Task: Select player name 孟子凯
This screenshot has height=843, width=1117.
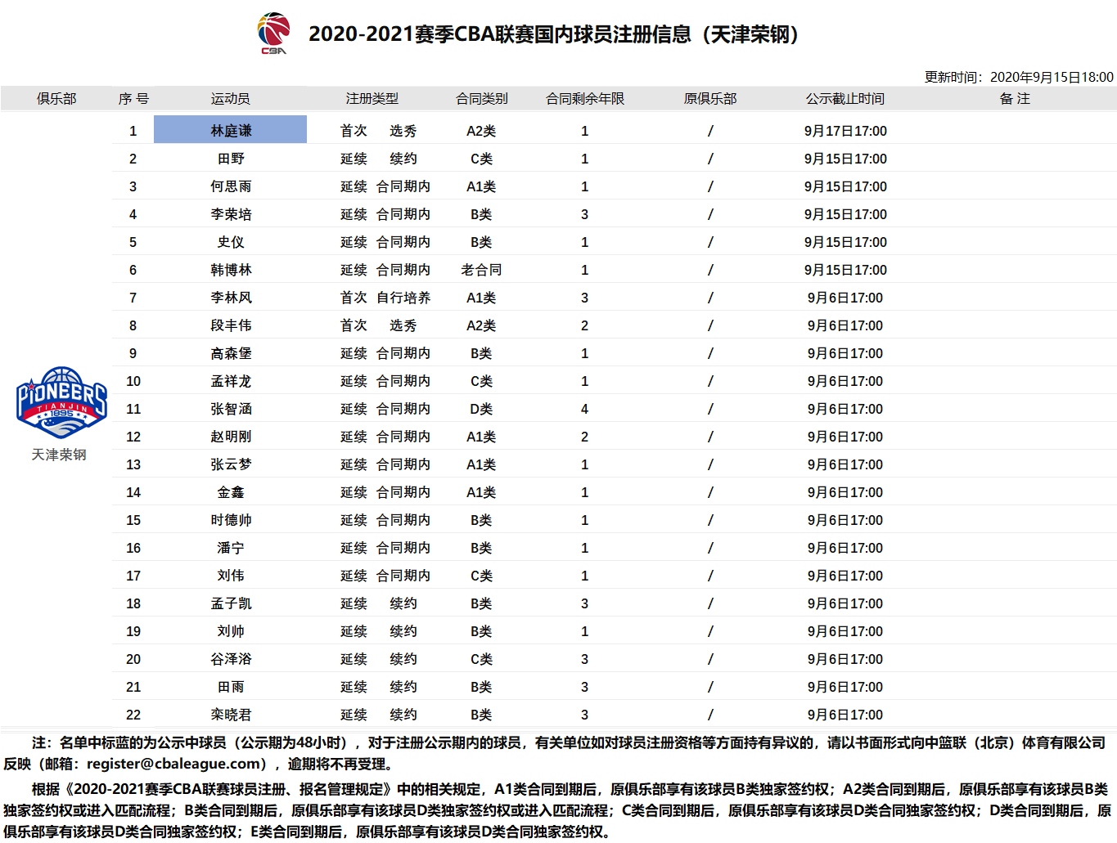Action: click(231, 603)
